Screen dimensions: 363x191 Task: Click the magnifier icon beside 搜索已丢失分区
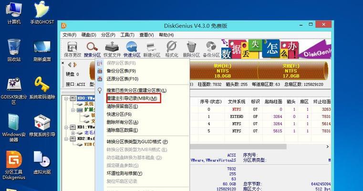pyautogui.click(x=100, y=90)
